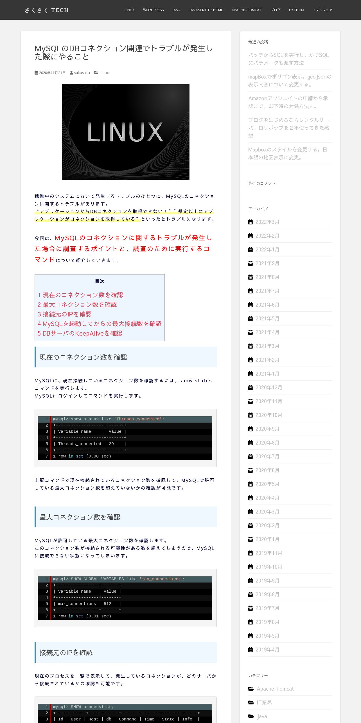Open the WORDPRESS menu item
Screen dimensions: 361x723
coord(153,10)
